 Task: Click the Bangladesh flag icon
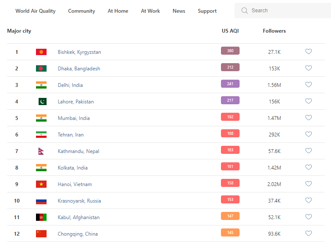coord(41,69)
